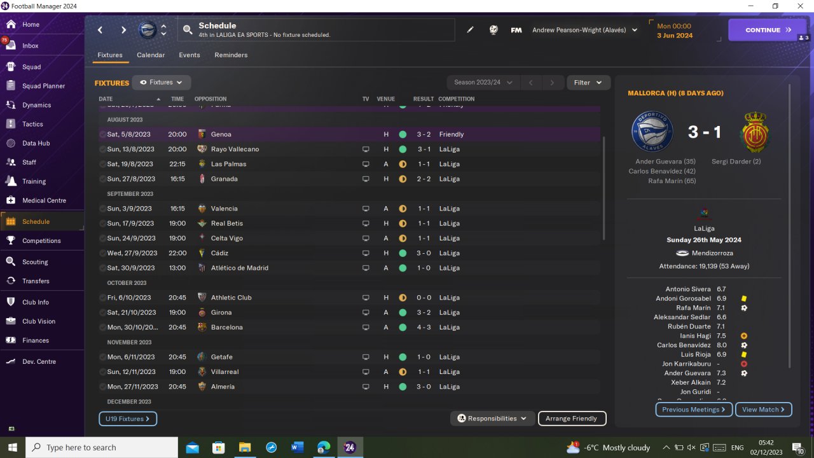This screenshot has width=814, height=458.
Task: Open the Medical Centre icon
Action: click(11, 200)
